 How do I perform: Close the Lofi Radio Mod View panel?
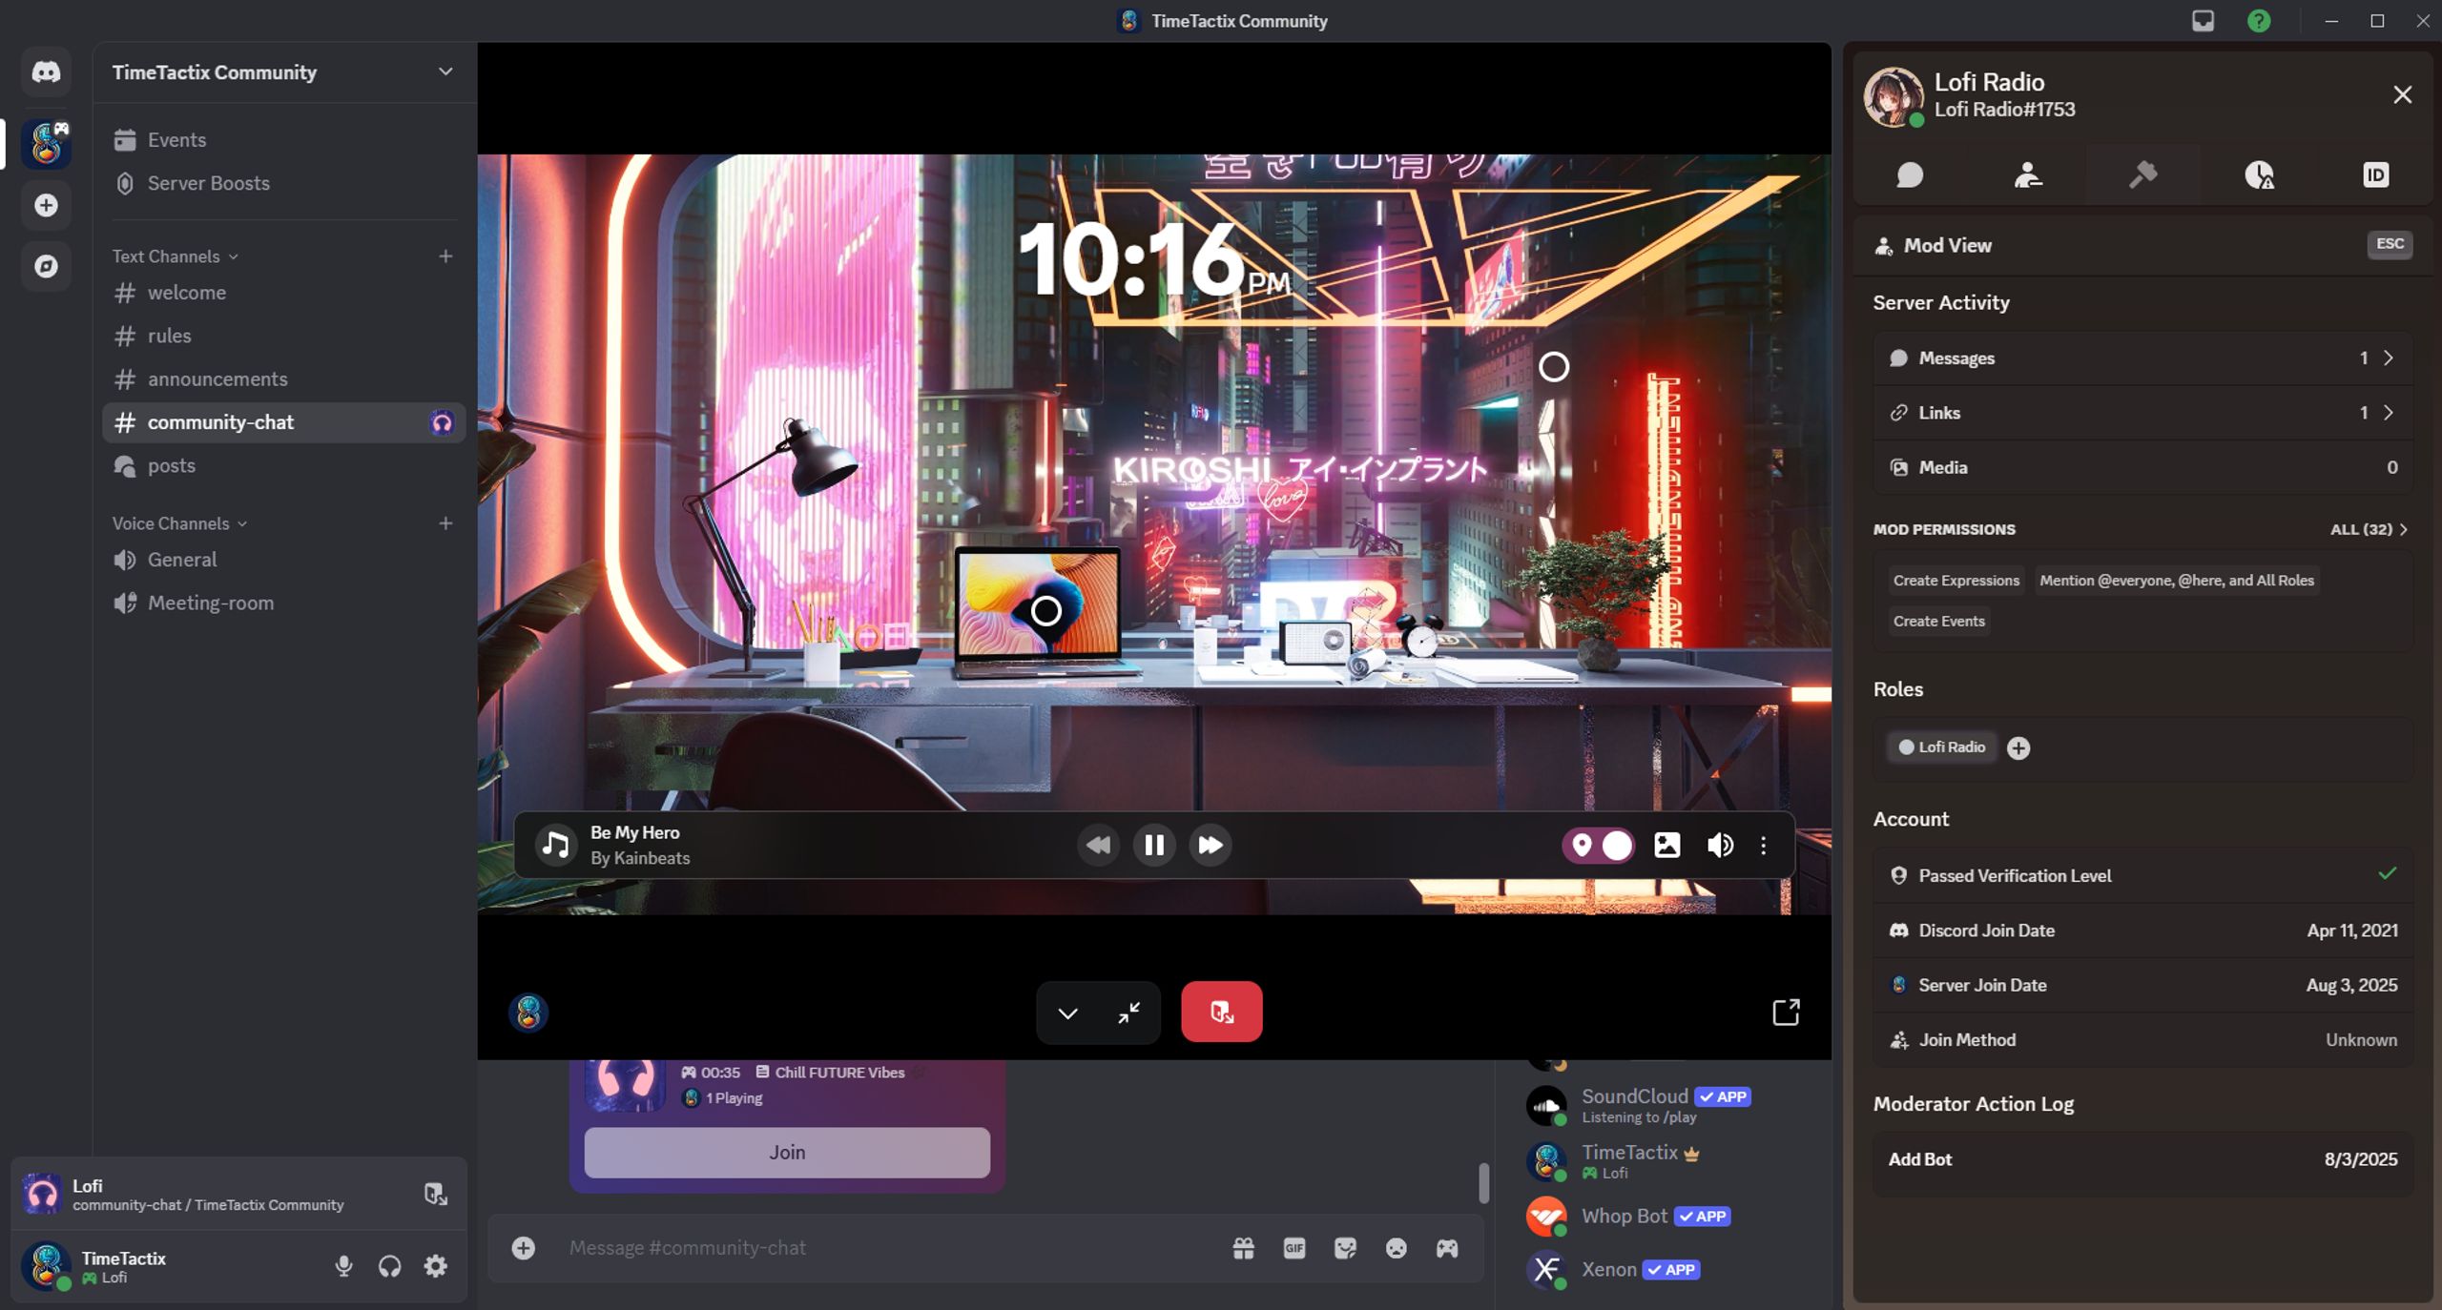pyautogui.click(x=2402, y=94)
